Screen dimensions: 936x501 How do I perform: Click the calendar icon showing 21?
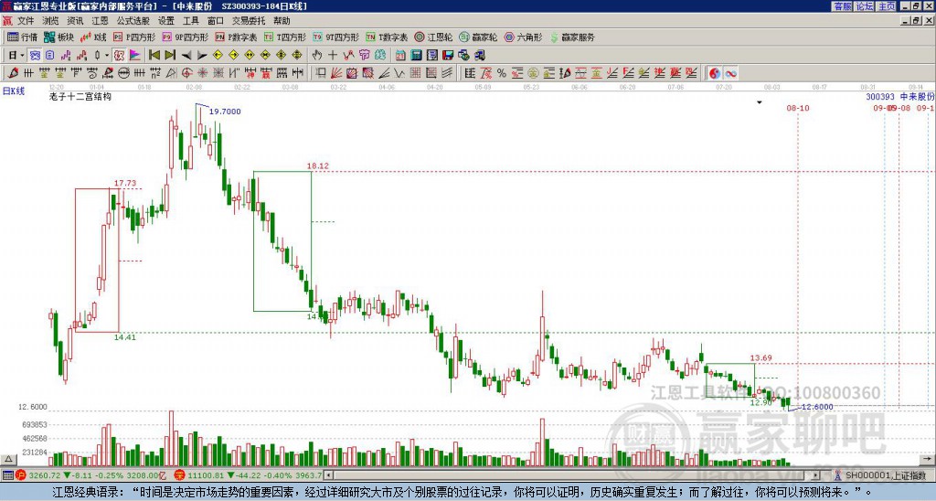tap(400, 56)
